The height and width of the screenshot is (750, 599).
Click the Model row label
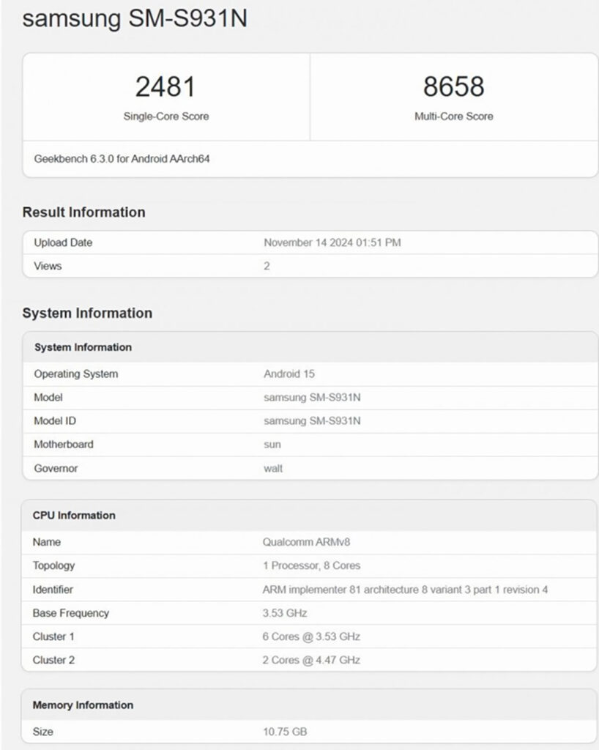[x=48, y=398]
